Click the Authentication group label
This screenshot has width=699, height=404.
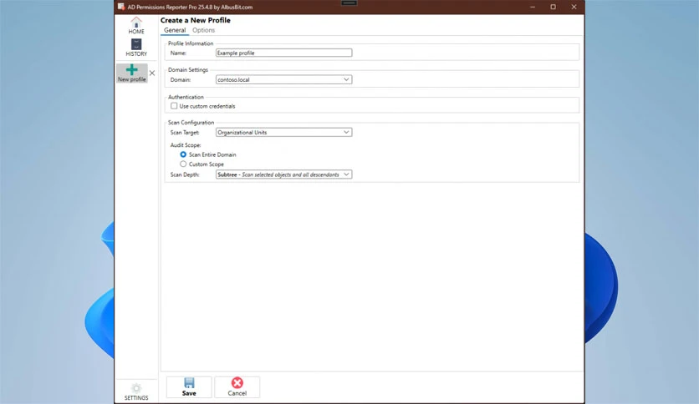[x=186, y=97]
